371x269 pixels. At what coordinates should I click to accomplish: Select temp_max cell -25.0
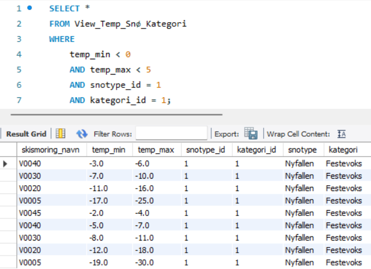157,201
